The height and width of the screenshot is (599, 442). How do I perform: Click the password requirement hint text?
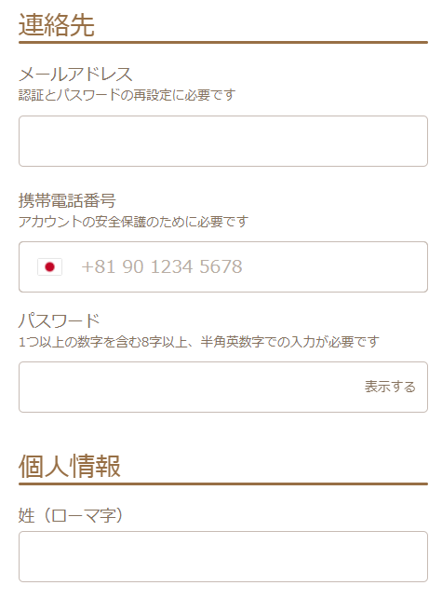point(199,342)
